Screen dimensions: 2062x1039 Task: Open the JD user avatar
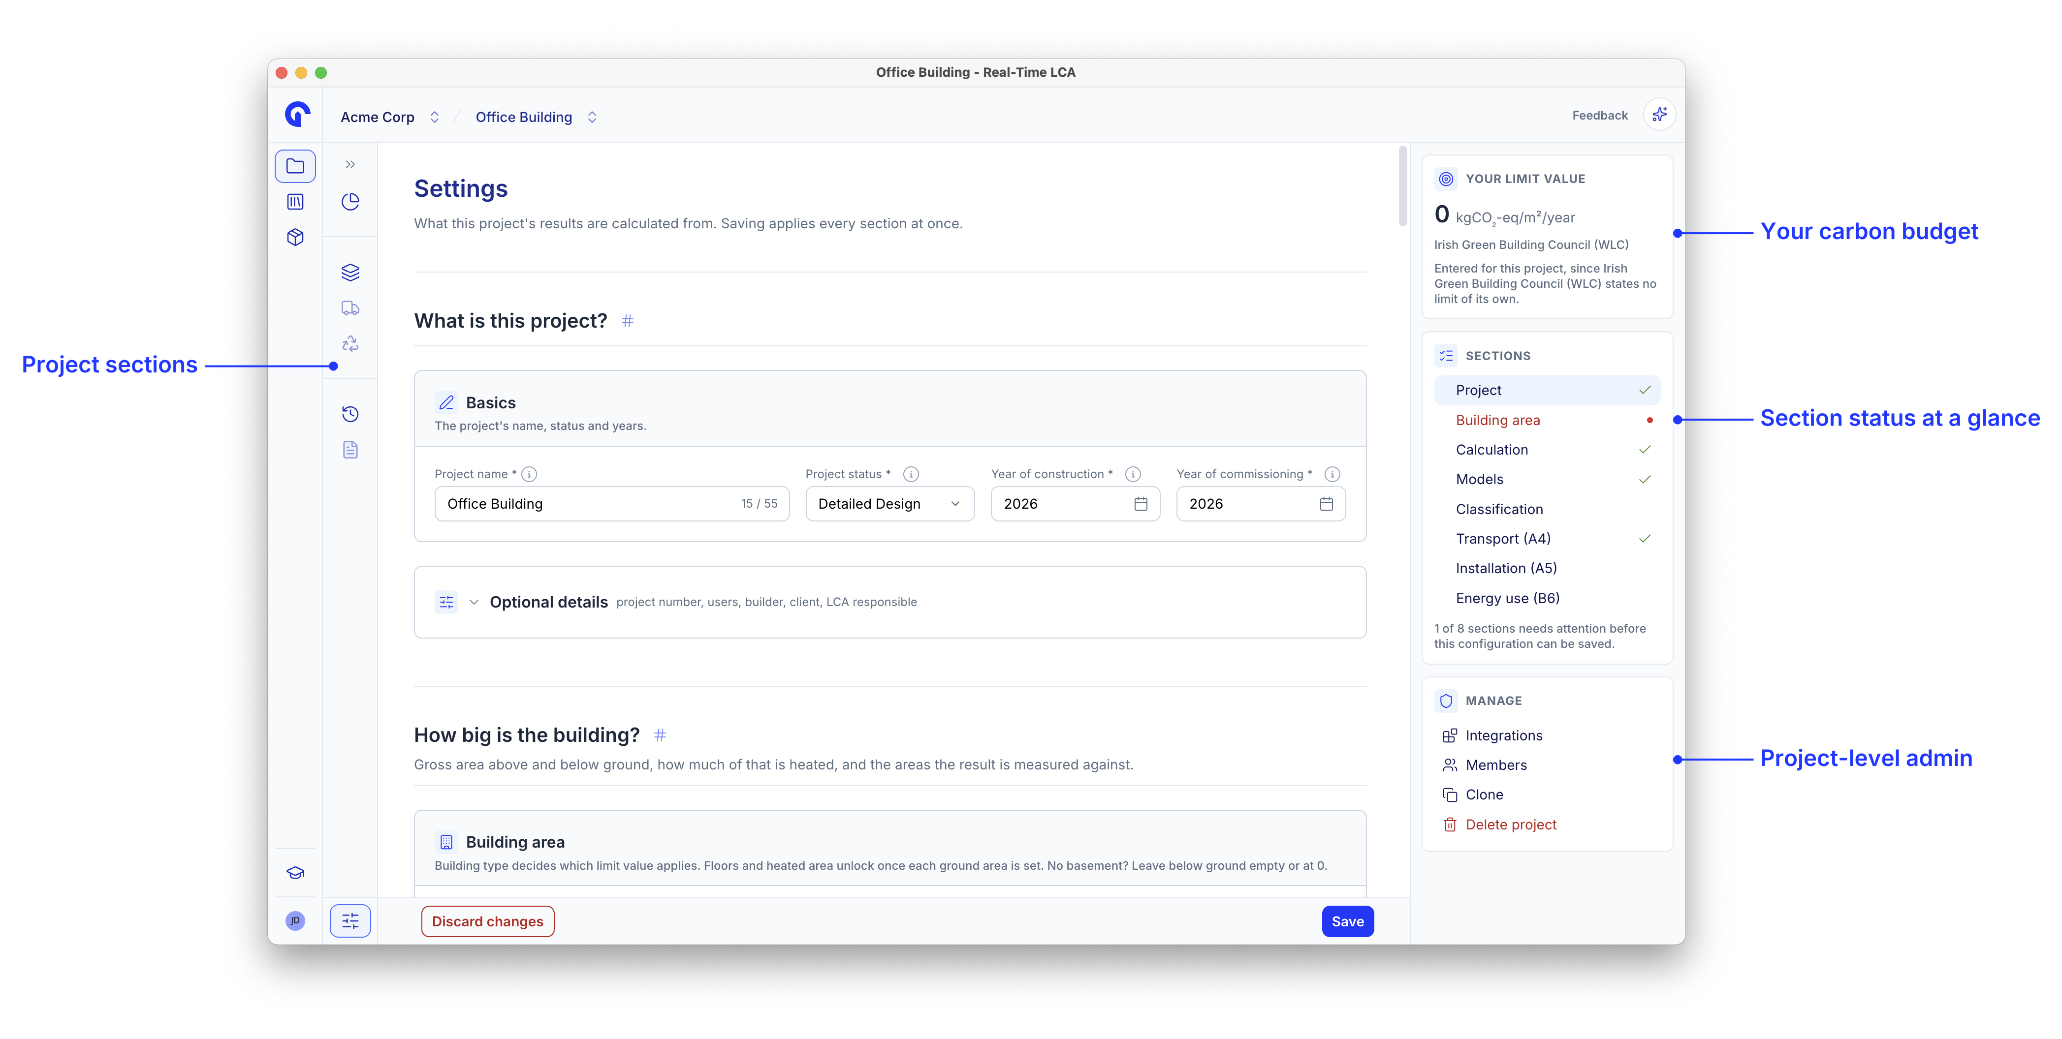point(294,920)
